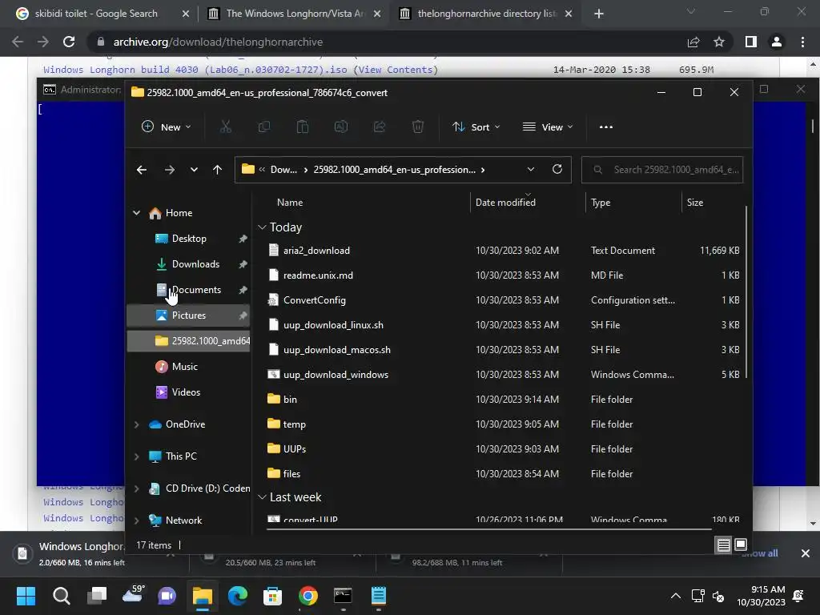Open the See more (three dots) menu

(x=606, y=127)
